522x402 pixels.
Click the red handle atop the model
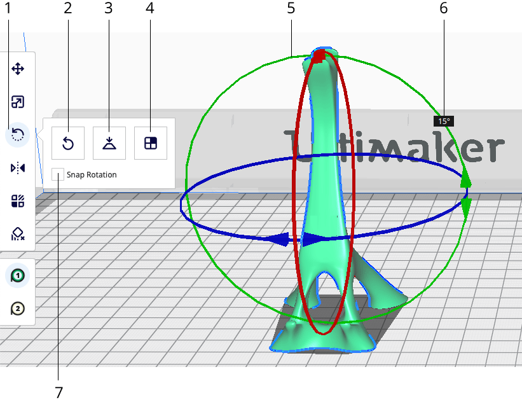pyautogui.click(x=320, y=56)
